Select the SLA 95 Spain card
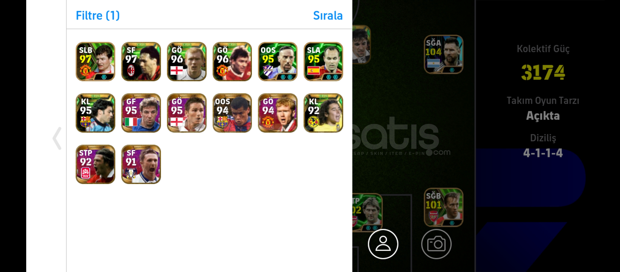Screen dimensions: 620x272 click(323, 61)
